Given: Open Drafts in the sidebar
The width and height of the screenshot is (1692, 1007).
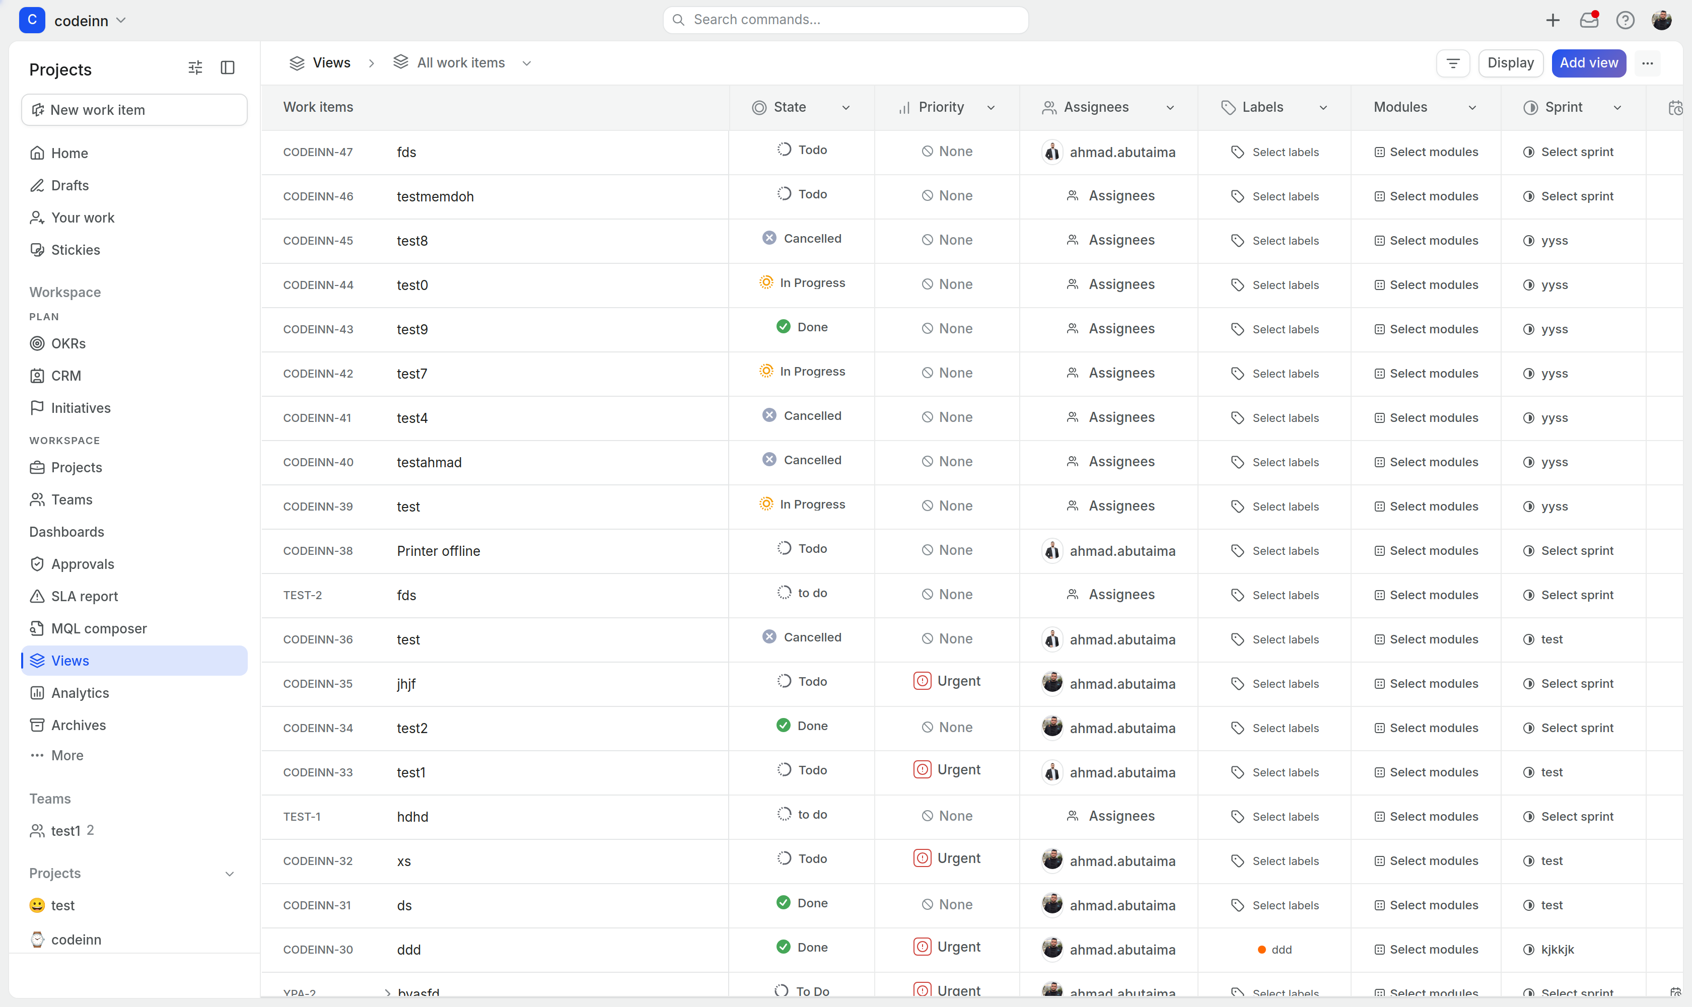Looking at the screenshot, I should coord(134,185).
